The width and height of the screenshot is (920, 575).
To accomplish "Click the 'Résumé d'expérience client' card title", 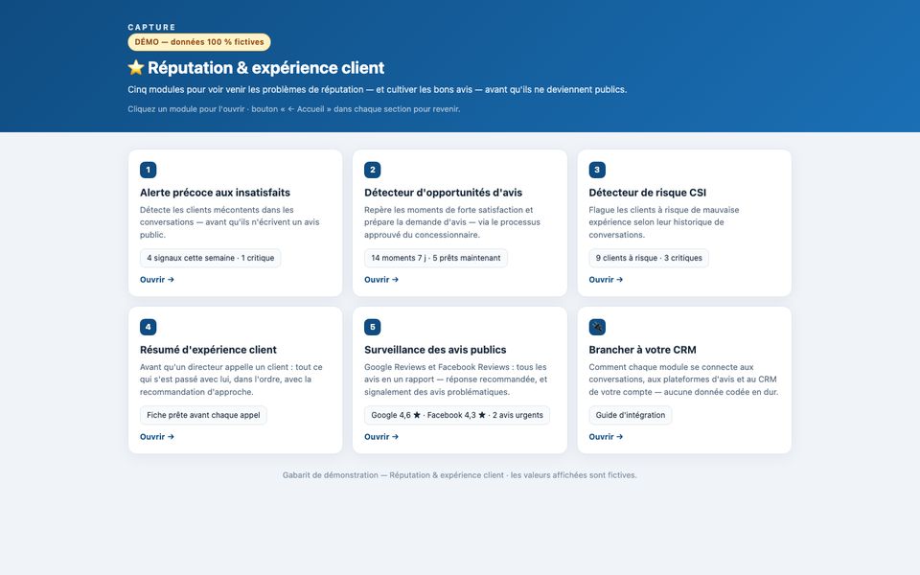I will pyautogui.click(x=208, y=350).
